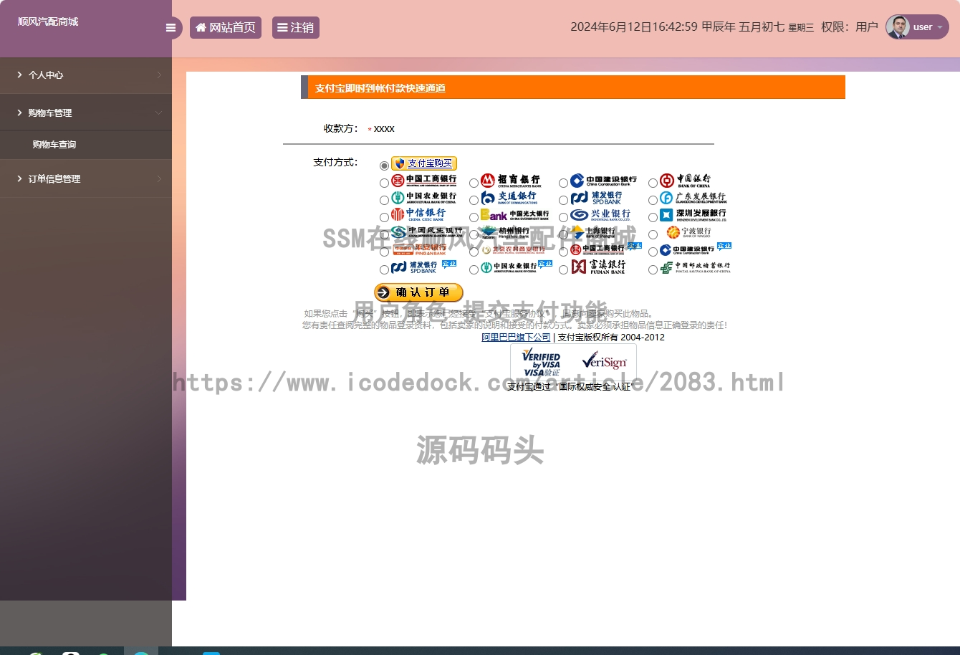The image size is (960, 655).
Task: Click the 支付宝购买 Alipay badge
Action: click(424, 163)
